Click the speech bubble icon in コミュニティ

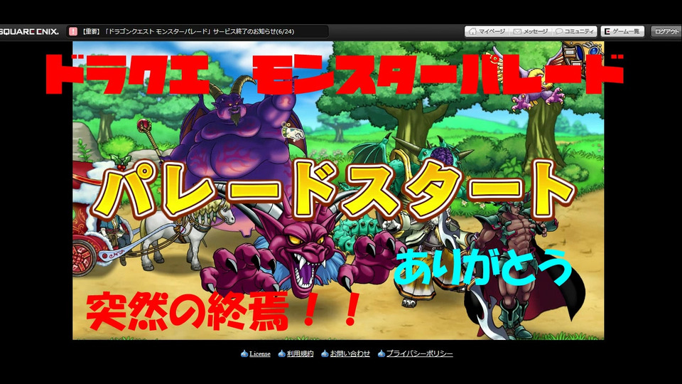click(x=559, y=31)
